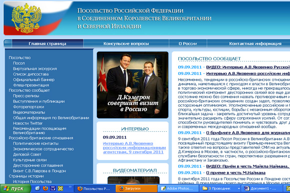Image resolution: width=290 pixels, height=193 pixels.
Task: Switch to Документ1 Word taskbar button
Action: 262,189
